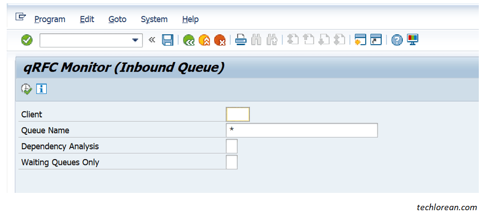Image resolution: width=487 pixels, height=215 pixels.
Task: Open the Help question mark icon
Action: (x=397, y=40)
